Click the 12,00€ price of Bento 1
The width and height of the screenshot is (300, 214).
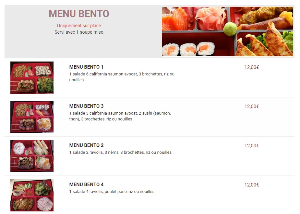pos(252,67)
